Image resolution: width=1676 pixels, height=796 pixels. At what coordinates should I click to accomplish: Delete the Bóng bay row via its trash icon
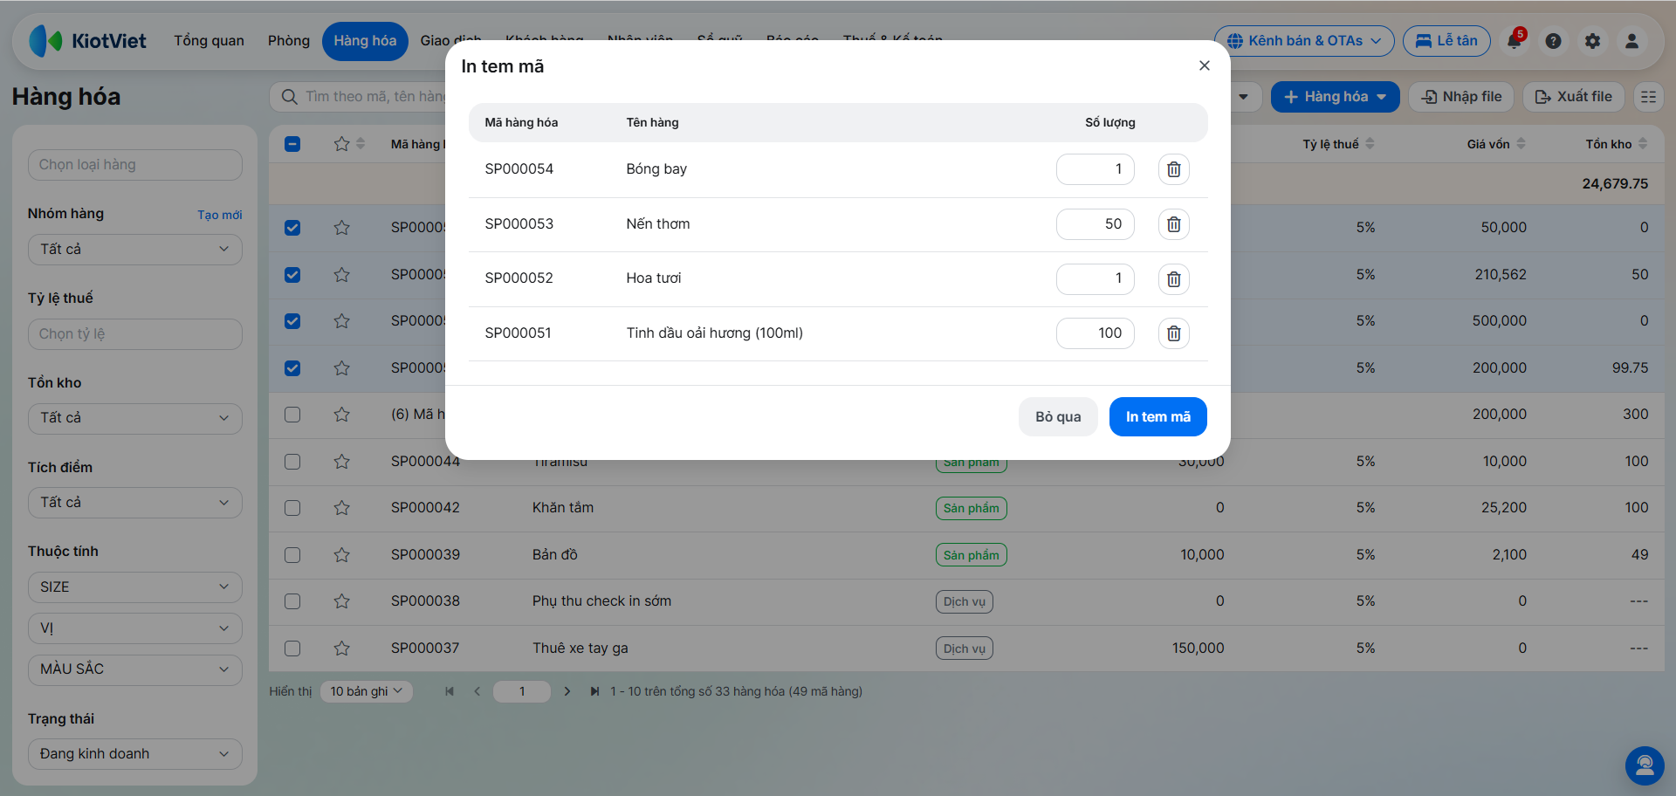coord(1173,169)
